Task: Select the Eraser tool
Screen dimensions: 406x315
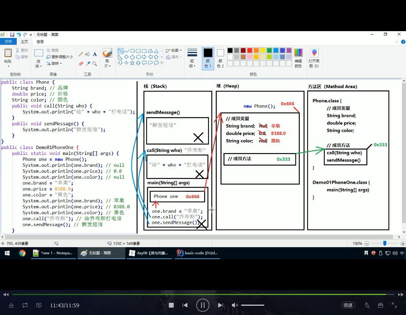Action: [81, 64]
